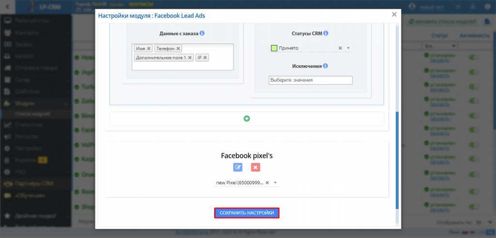Open the user profile avatar in header
Screen dimensions: 496x238
pyautogui.click(x=412, y=7)
